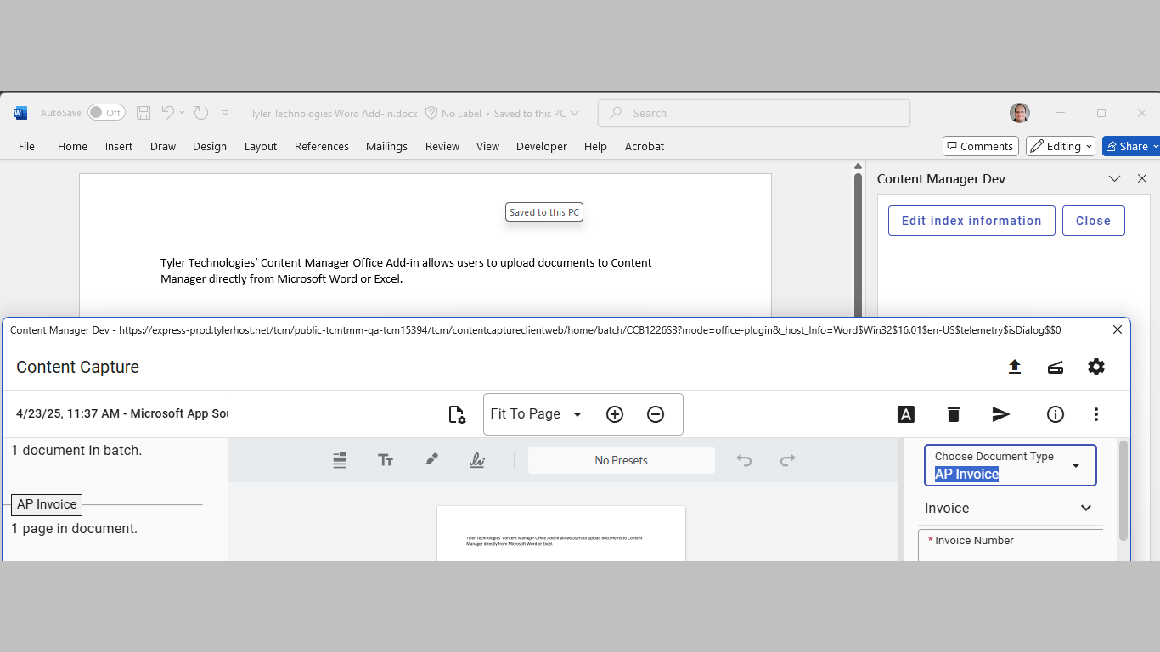Click the index panel vertical scrollbar

[1123, 491]
